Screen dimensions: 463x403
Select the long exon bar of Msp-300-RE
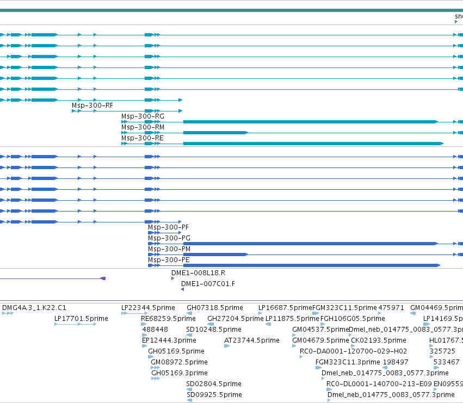tap(313, 144)
